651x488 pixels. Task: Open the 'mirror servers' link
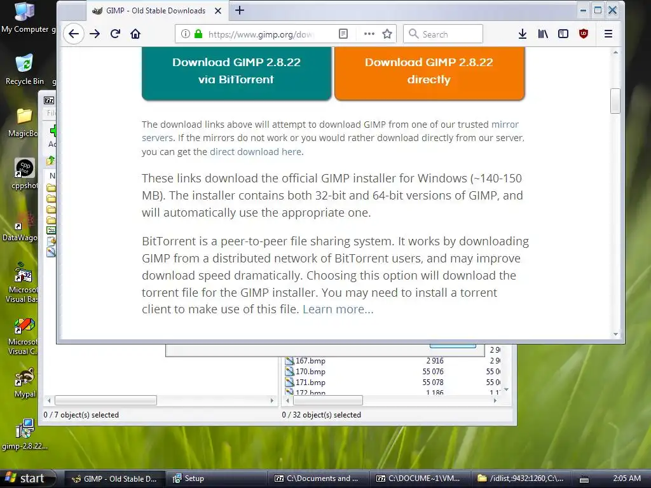[505, 125]
